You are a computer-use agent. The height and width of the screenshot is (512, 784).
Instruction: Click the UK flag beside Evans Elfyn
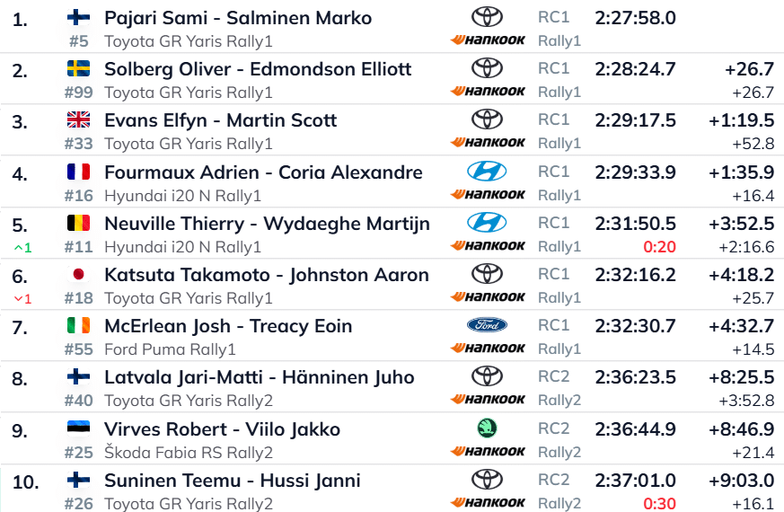[x=78, y=119]
